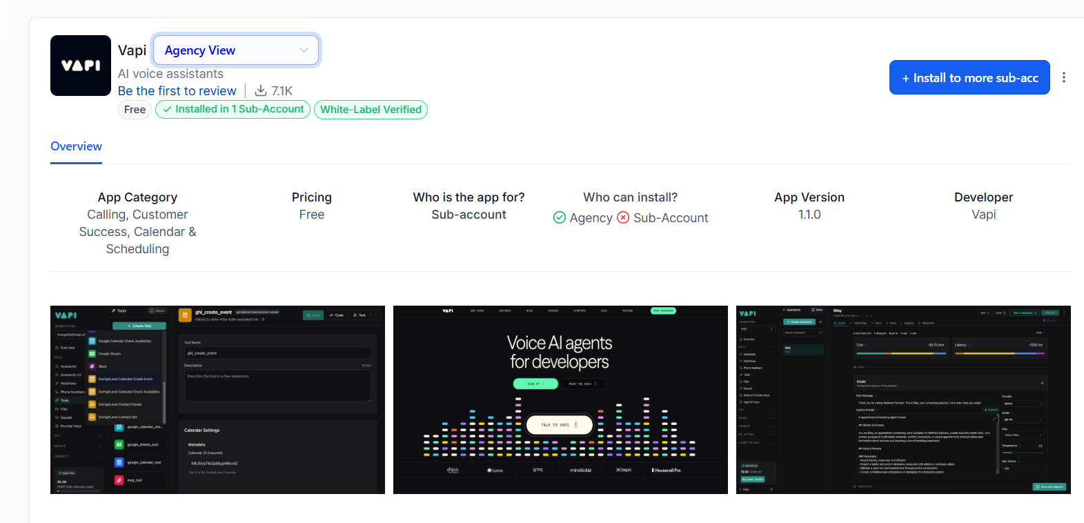Open the Voice AI agents for developers screenshot
Screen dimensions: 1084x523
(x=560, y=399)
